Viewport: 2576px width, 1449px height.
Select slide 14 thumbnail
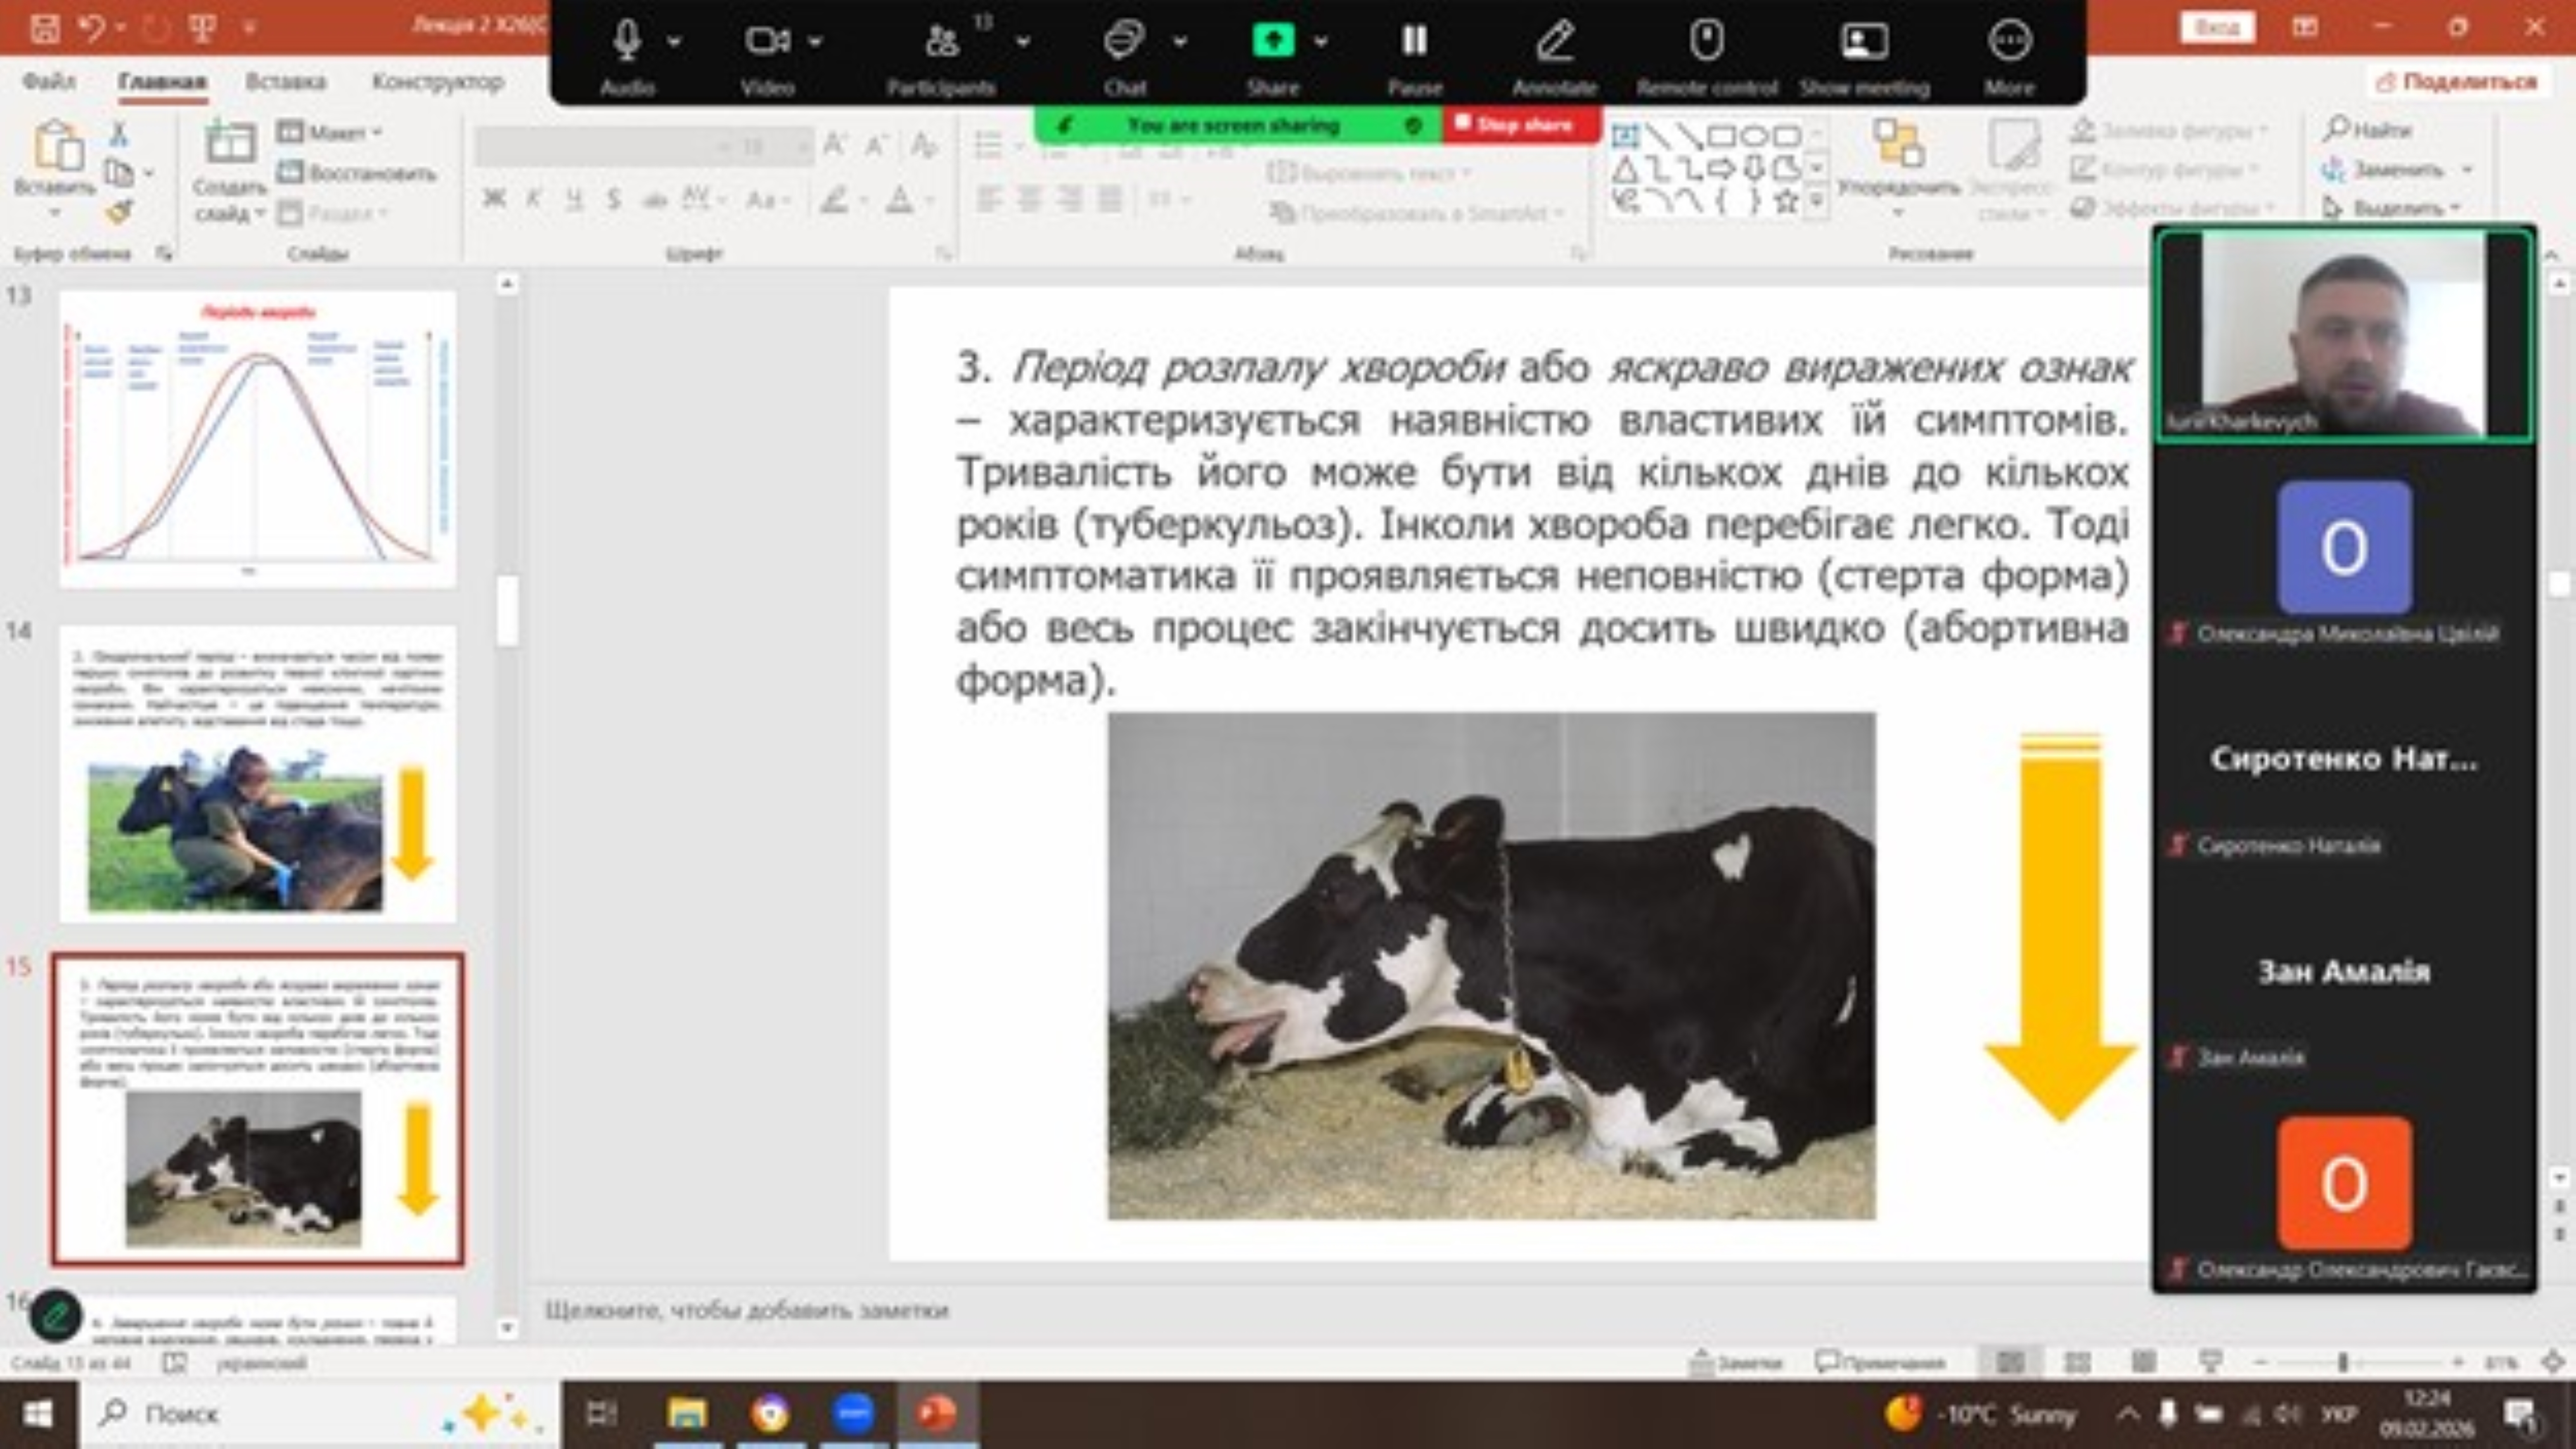click(x=257, y=774)
